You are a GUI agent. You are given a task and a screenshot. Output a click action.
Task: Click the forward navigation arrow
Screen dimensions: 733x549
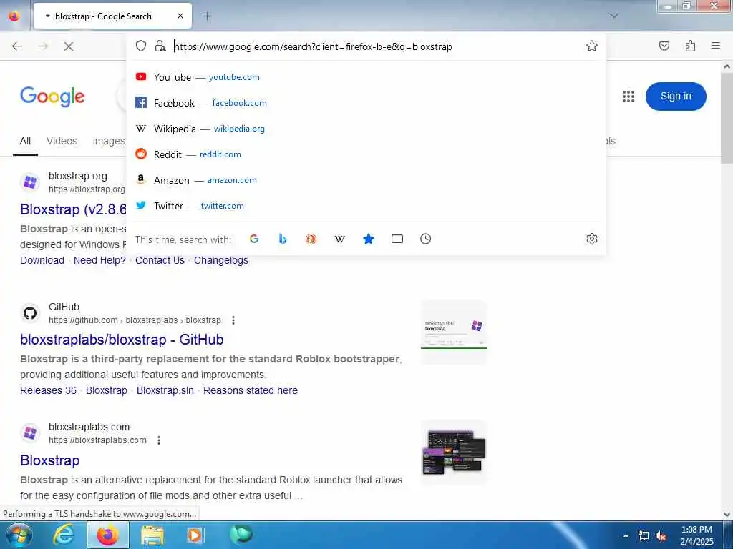[43, 46]
